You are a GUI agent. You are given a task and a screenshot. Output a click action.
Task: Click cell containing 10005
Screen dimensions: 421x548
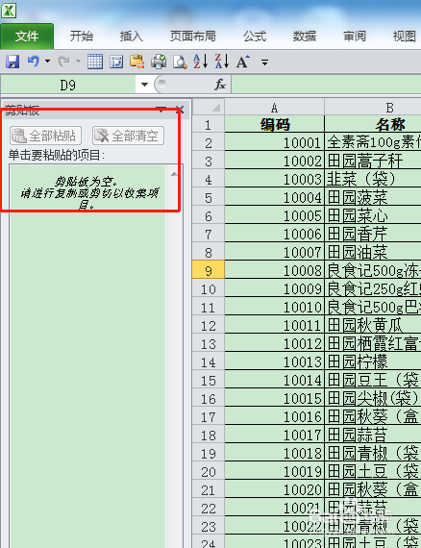coord(274,215)
